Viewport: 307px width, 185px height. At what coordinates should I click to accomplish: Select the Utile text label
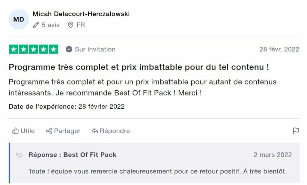(x=28, y=131)
